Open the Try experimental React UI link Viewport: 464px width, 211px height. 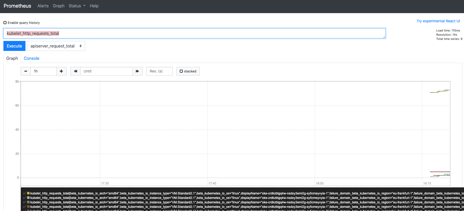[438, 21]
